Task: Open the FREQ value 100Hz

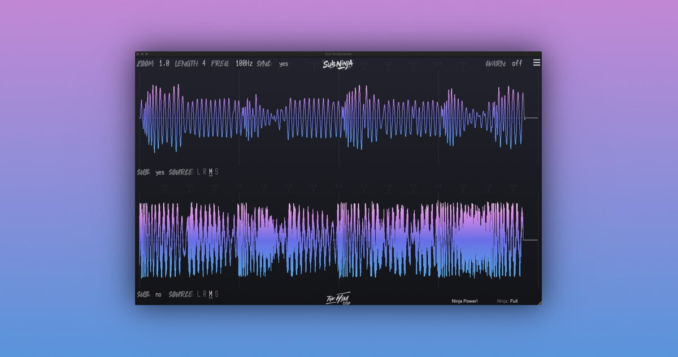Action: [244, 63]
